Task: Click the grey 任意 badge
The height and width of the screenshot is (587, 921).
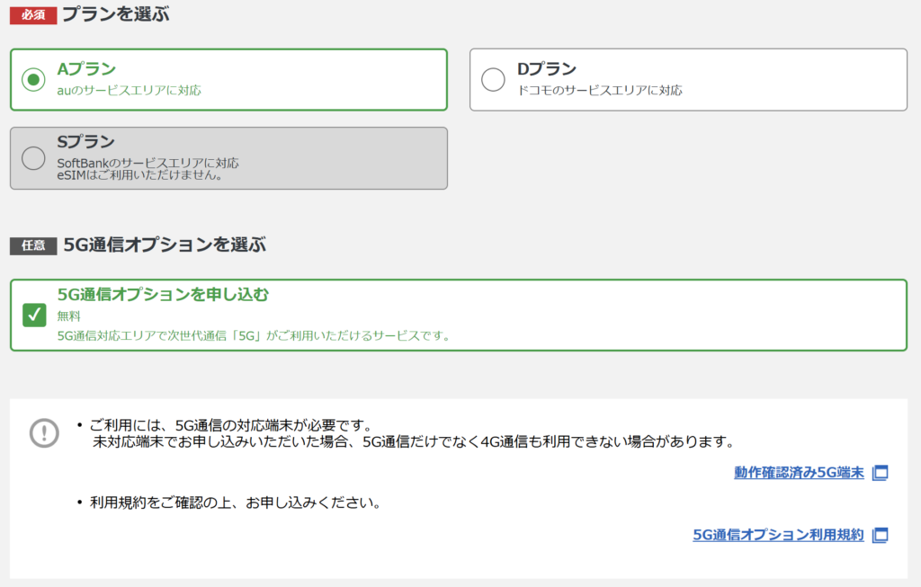Action: 33,245
